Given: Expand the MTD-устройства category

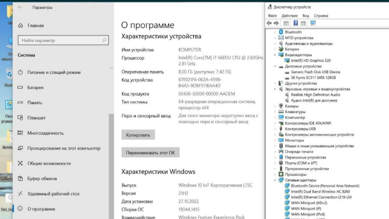Looking at the screenshot, I should pos(275,38).
